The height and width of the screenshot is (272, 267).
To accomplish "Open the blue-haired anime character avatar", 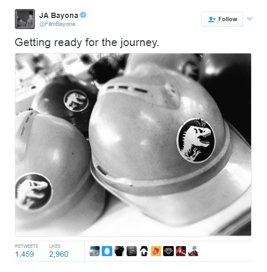I will click(x=193, y=251).
